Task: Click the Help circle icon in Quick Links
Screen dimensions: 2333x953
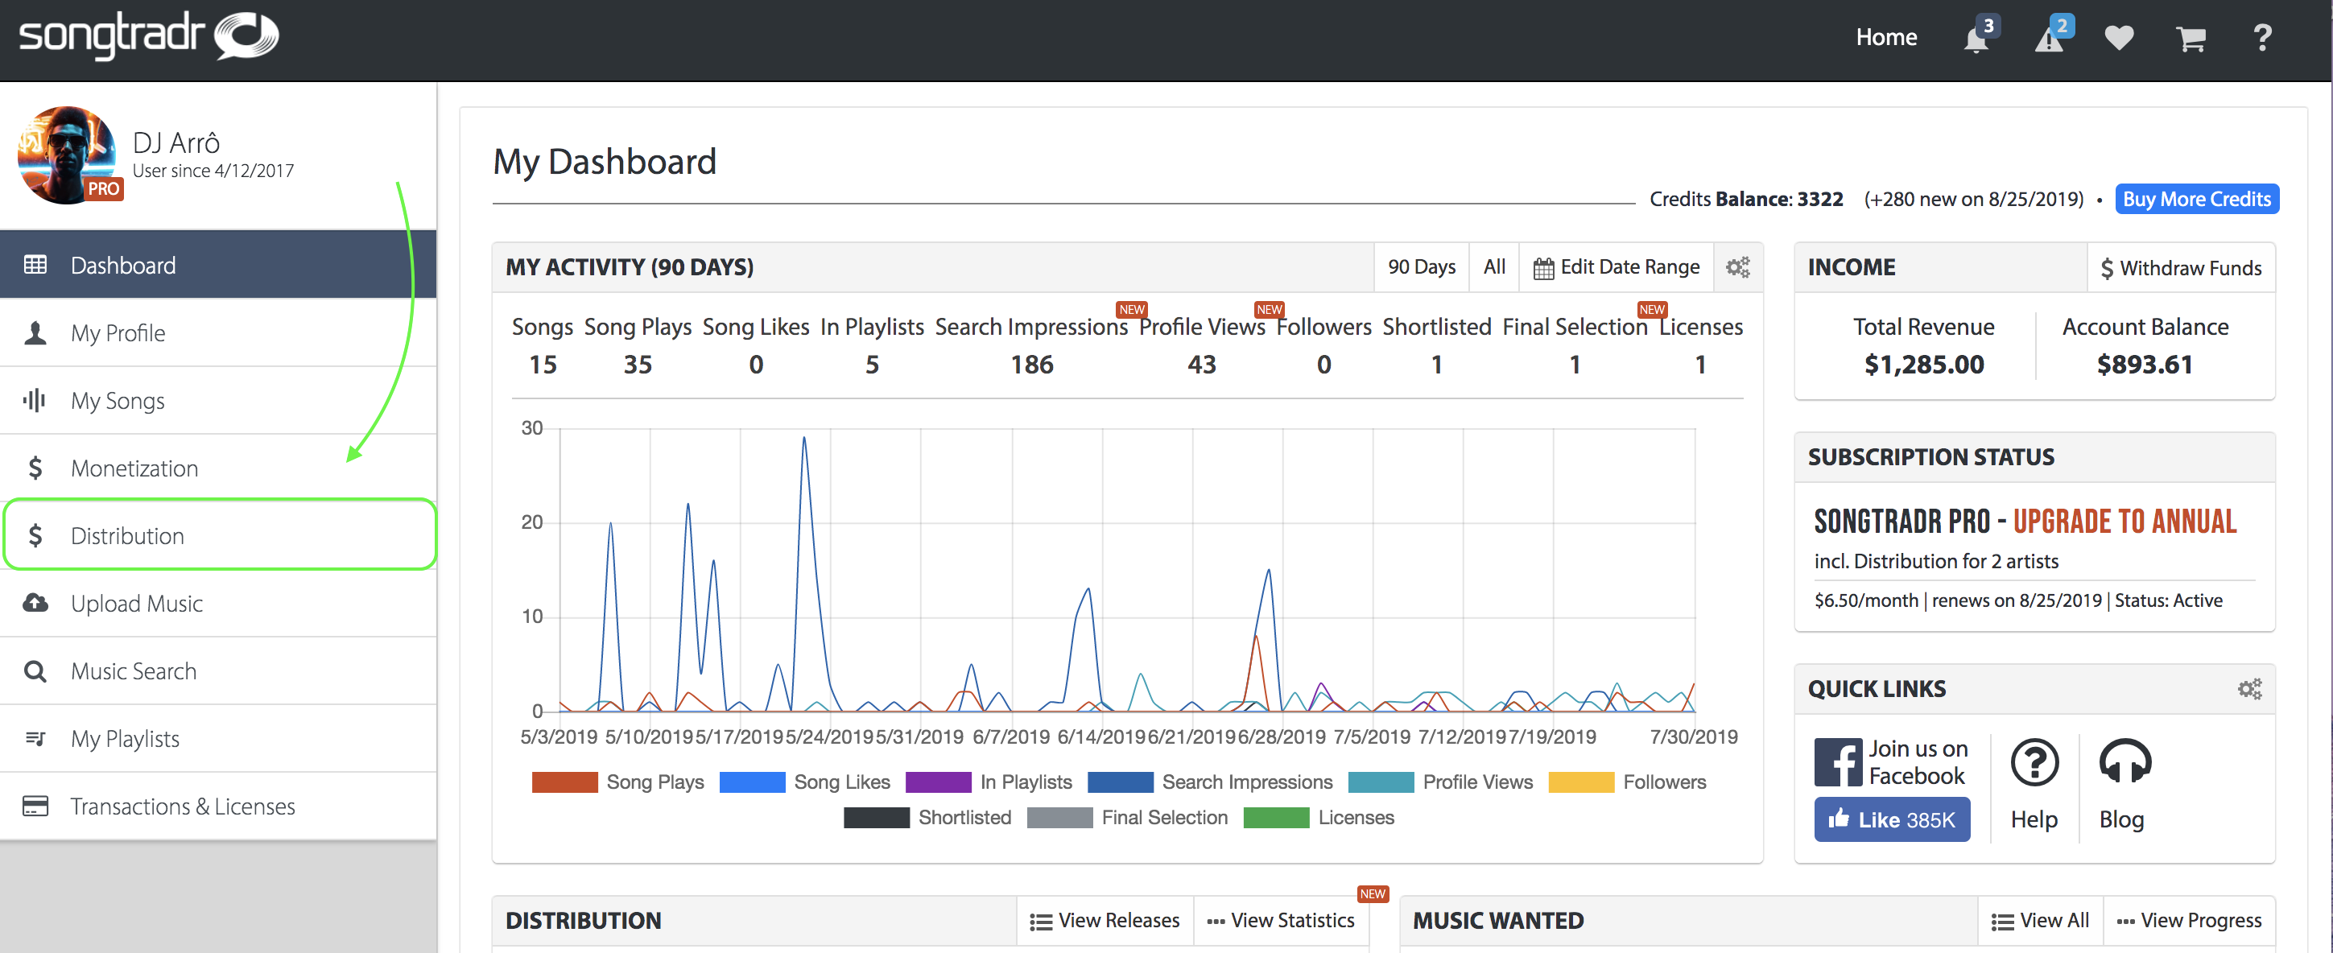Action: 2034,762
